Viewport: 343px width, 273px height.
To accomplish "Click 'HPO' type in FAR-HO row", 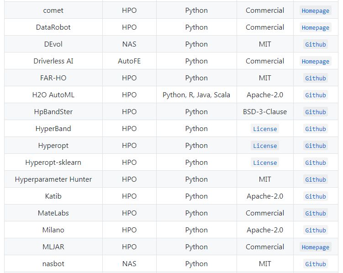I will pyautogui.click(x=129, y=78).
